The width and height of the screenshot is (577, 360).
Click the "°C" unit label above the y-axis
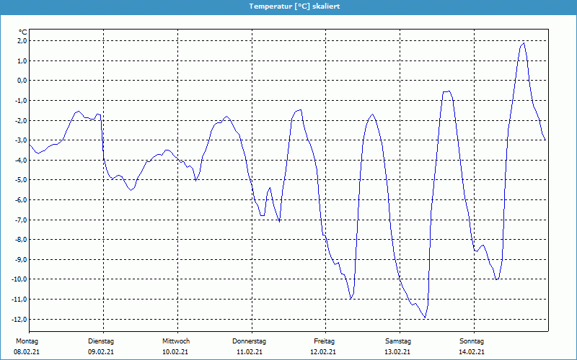tap(22, 32)
